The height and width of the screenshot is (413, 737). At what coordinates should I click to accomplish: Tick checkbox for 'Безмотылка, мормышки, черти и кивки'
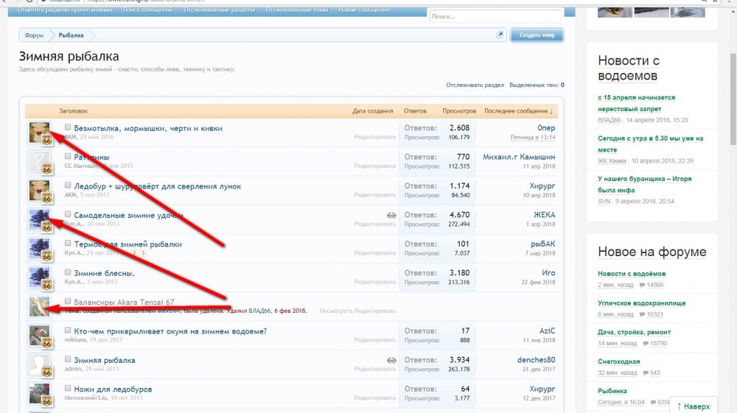tap(68, 128)
